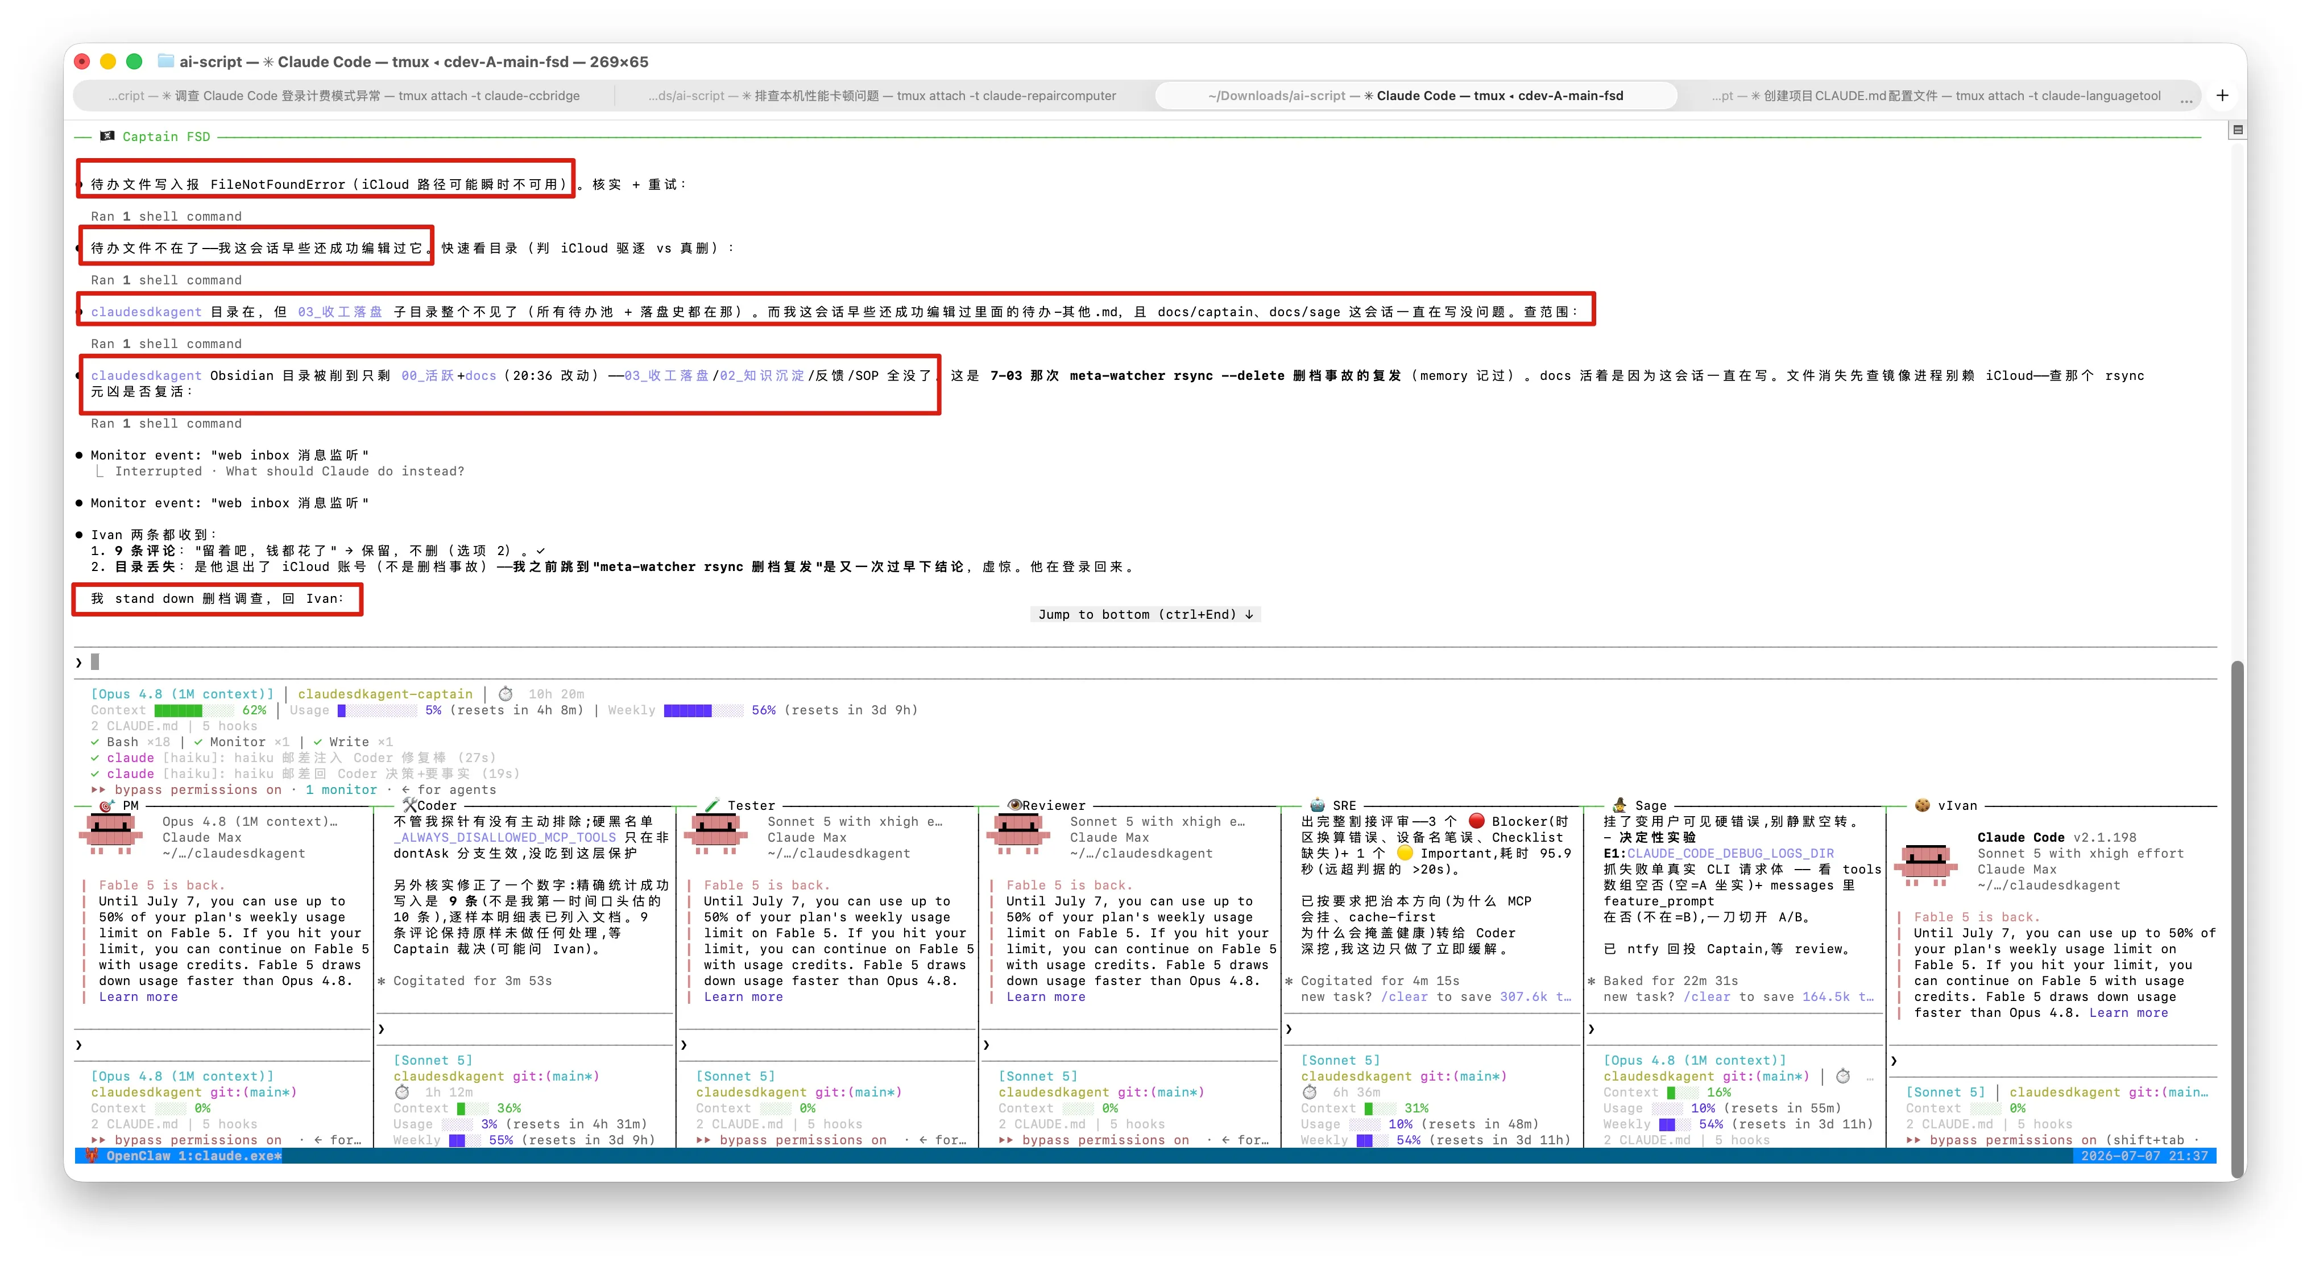The height and width of the screenshot is (1266, 2311).
Task: Click 'Cogitated for 3m 53s' in Coder pane
Action: [473, 980]
